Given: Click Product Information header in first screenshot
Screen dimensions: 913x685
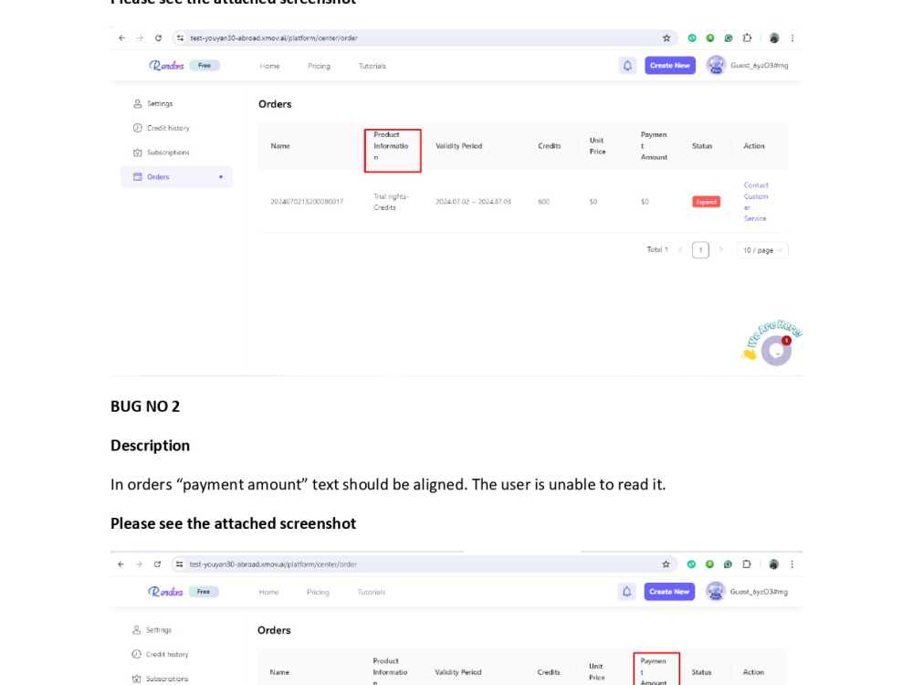Looking at the screenshot, I should coord(392,146).
